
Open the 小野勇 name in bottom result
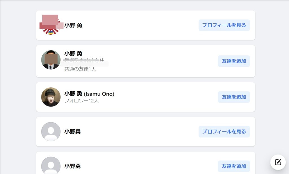click(x=73, y=166)
